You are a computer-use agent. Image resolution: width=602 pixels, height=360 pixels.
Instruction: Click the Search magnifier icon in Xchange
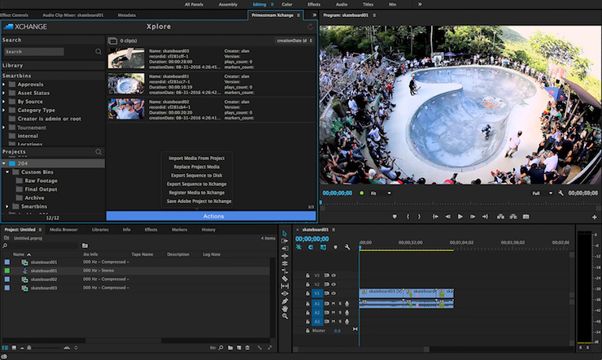click(98, 51)
